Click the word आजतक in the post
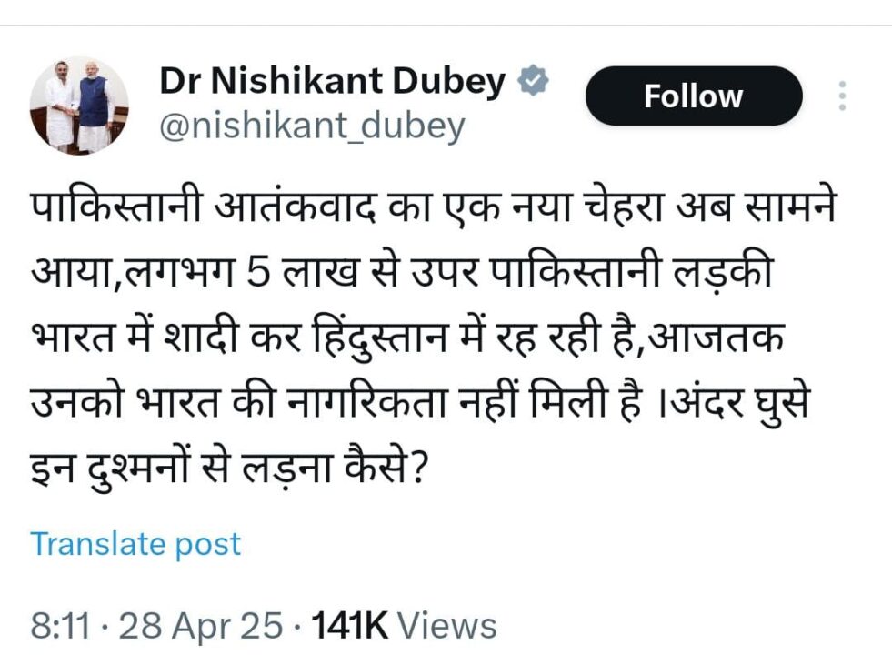892x655 pixels. coord(716,337)
